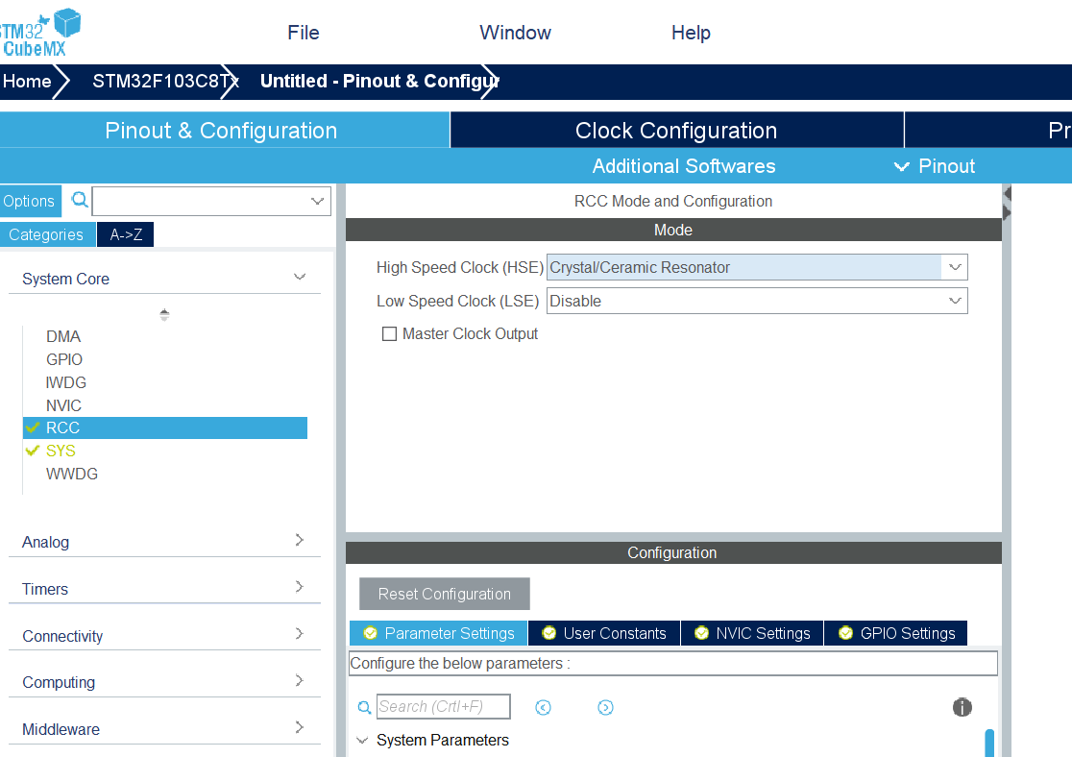Select the GPIO Settings tab

pyautogui.click(x=896, y=633)
